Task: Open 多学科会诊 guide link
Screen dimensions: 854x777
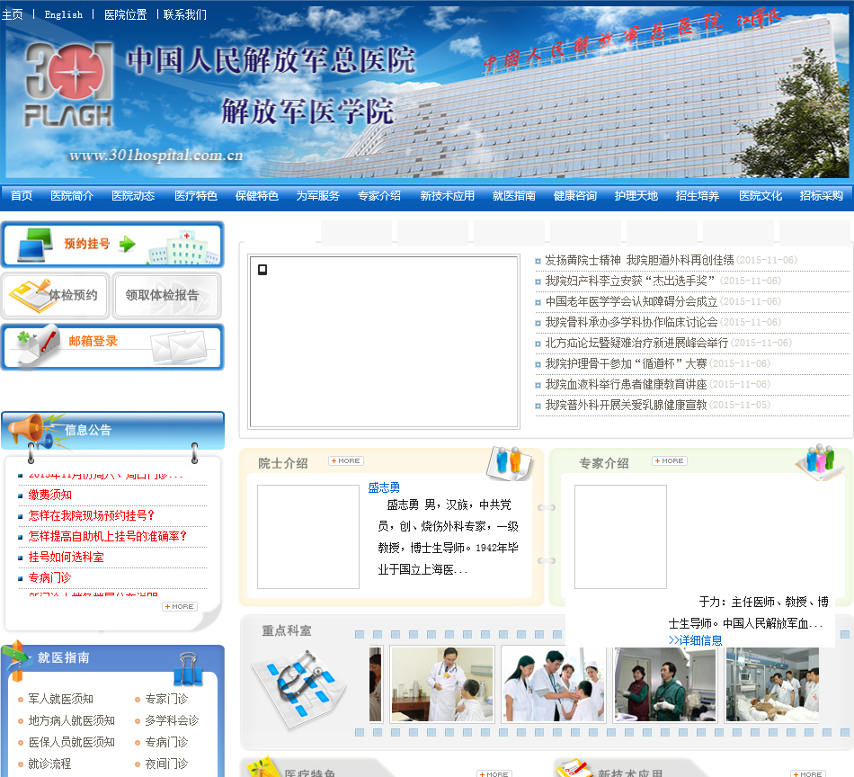Action: (172, 721)
